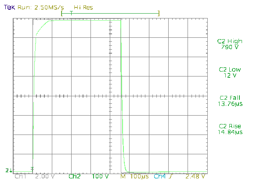Select the Ch2 channel label
The height and width of the screenshot is (182, 253).
point(74,176)
